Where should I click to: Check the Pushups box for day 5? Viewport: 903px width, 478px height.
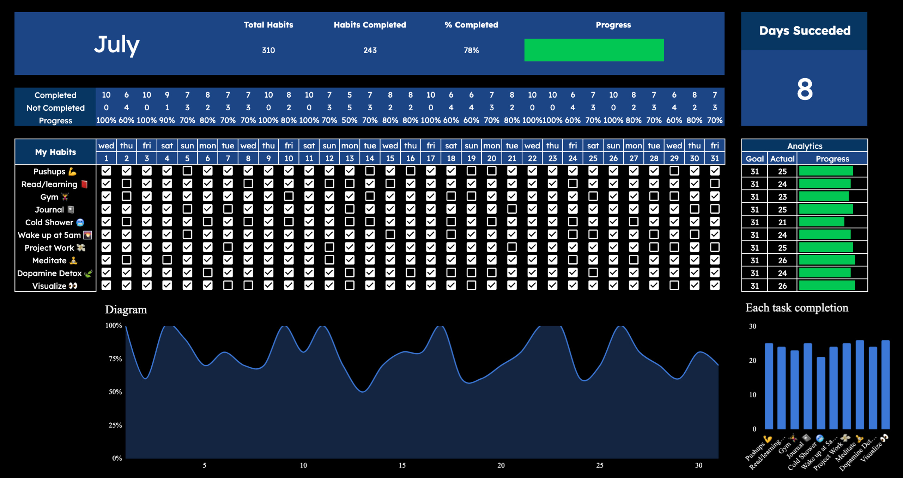pyautogui.click(x=187, y=171)
